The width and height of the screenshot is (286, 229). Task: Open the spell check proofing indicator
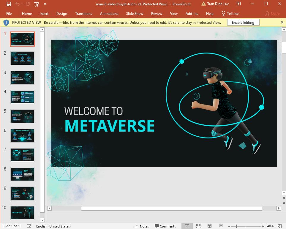coord(29,226)
